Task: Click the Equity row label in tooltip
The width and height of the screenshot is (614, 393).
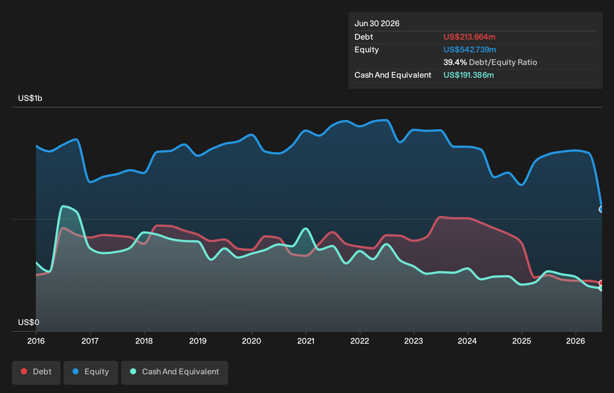Action: [x=366, y=50]
